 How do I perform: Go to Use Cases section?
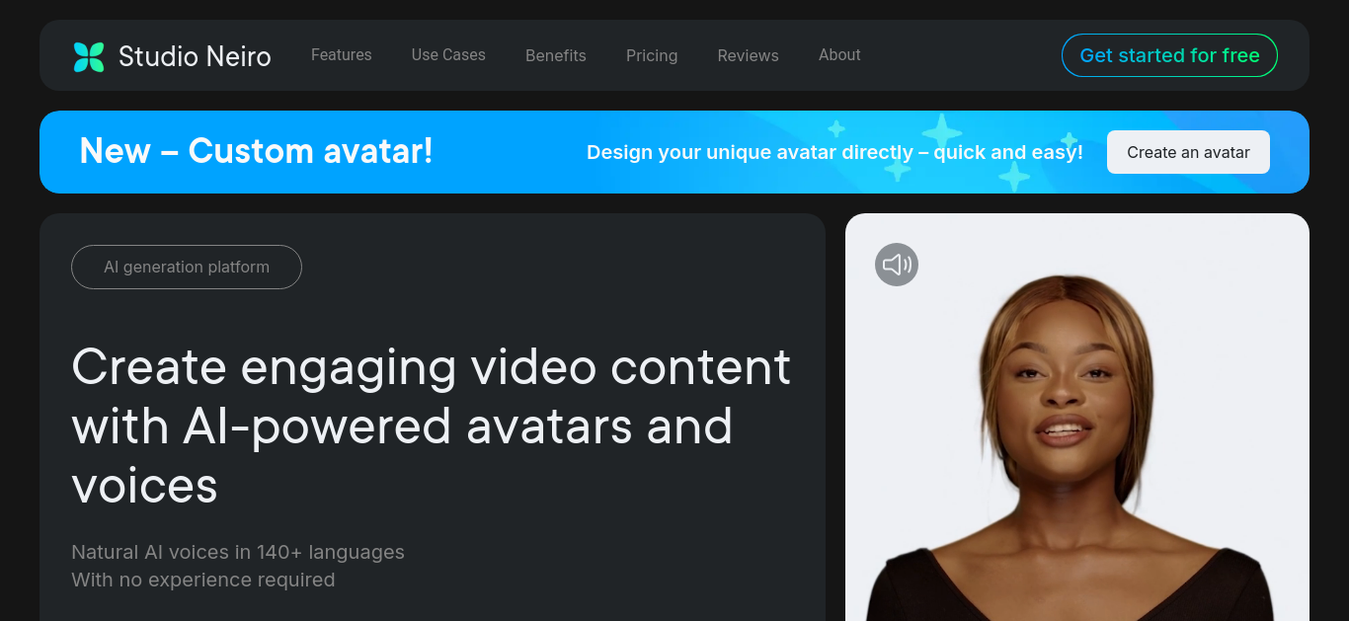pos(448,55)
